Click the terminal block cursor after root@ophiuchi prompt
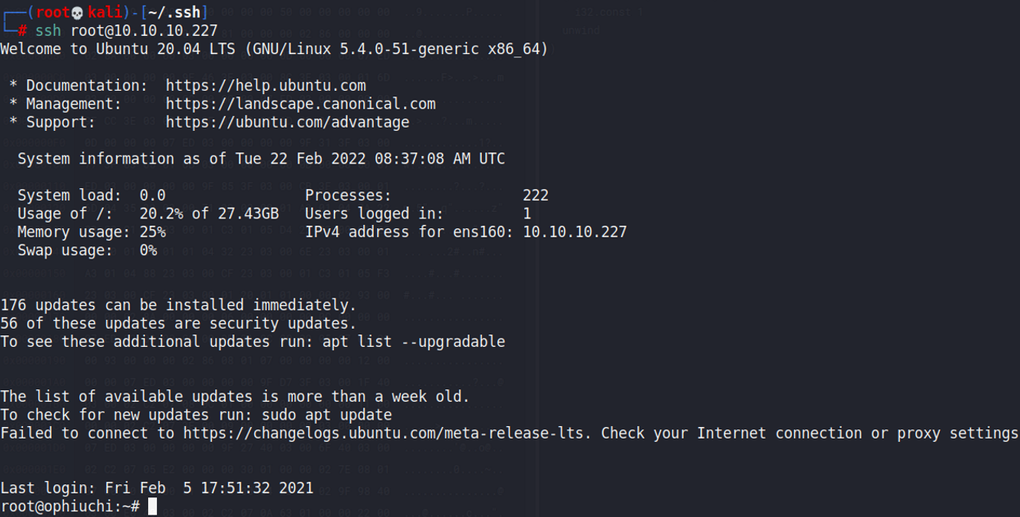 (152, 506)
